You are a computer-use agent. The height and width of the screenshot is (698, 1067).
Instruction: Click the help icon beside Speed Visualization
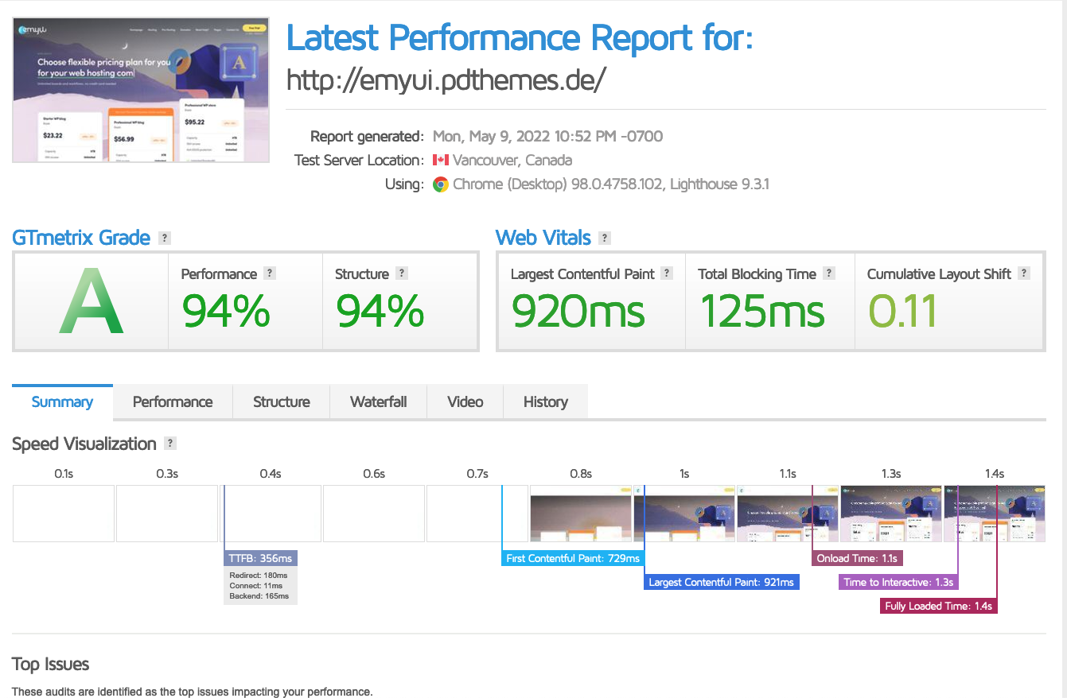pos(169,444)
